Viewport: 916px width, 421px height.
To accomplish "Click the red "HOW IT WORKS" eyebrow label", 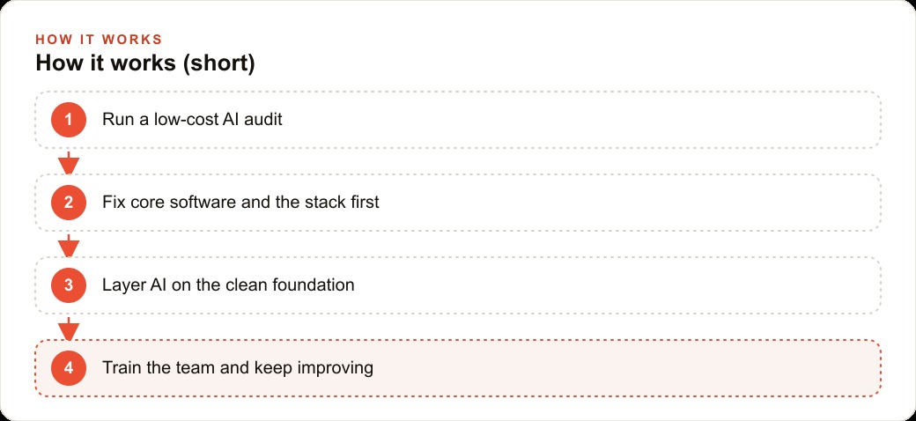I will (x=99, y=40).
